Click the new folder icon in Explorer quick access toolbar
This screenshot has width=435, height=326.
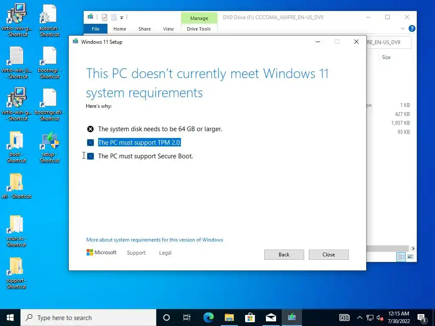tap(114, 17)
